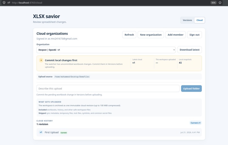Screen dimensions: 228x145
Task: Click the green Current tag on First Upload
Action: [x=64, y=133]
